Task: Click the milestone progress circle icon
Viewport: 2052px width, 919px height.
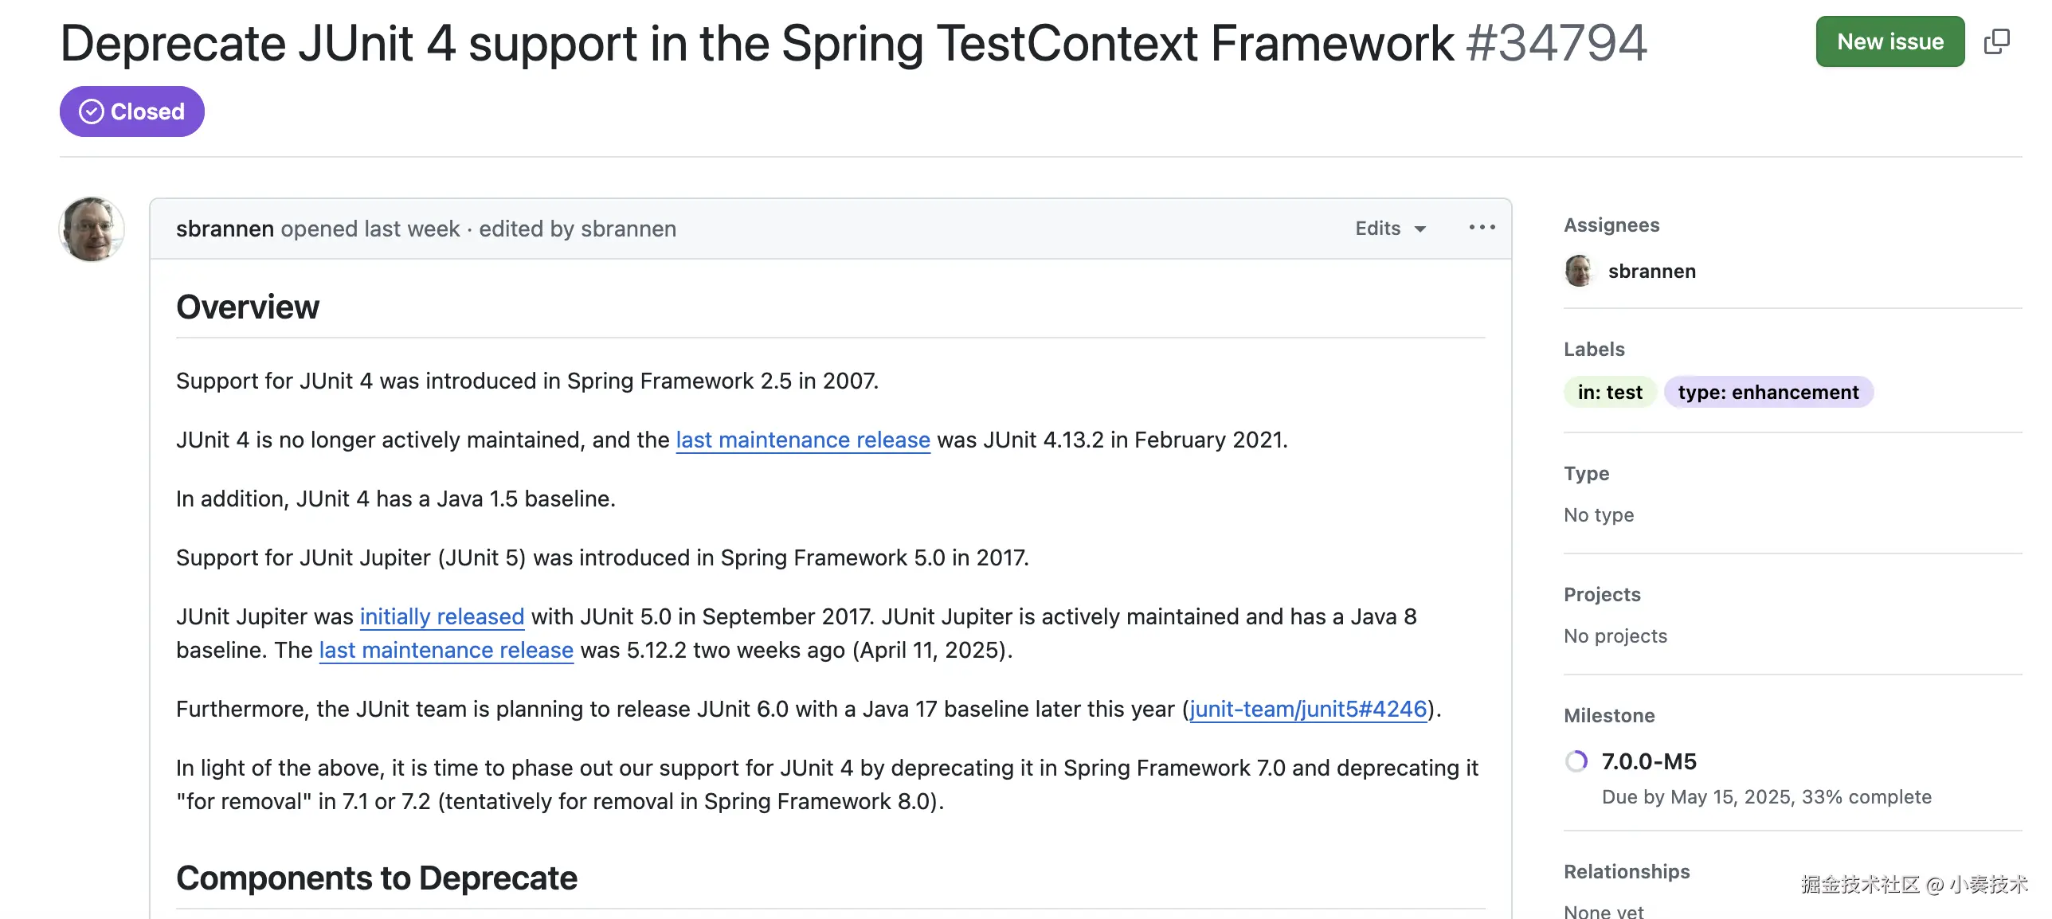Action: (1576, 761)
